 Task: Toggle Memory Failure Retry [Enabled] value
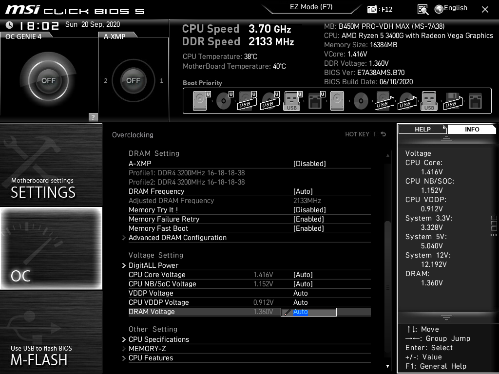click(x=308, y=219)
